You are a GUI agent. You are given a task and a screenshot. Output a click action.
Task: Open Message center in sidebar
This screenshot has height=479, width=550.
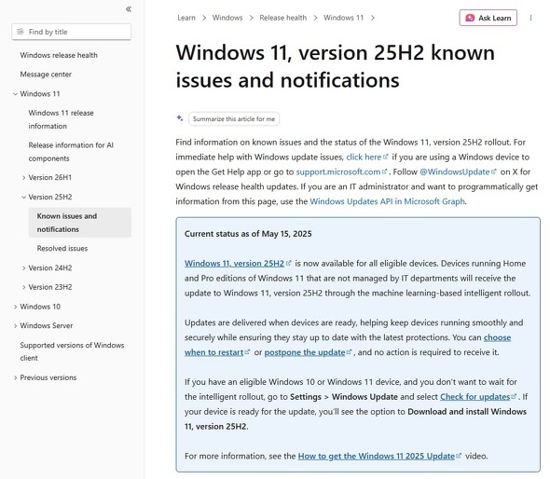click(46, 75)
